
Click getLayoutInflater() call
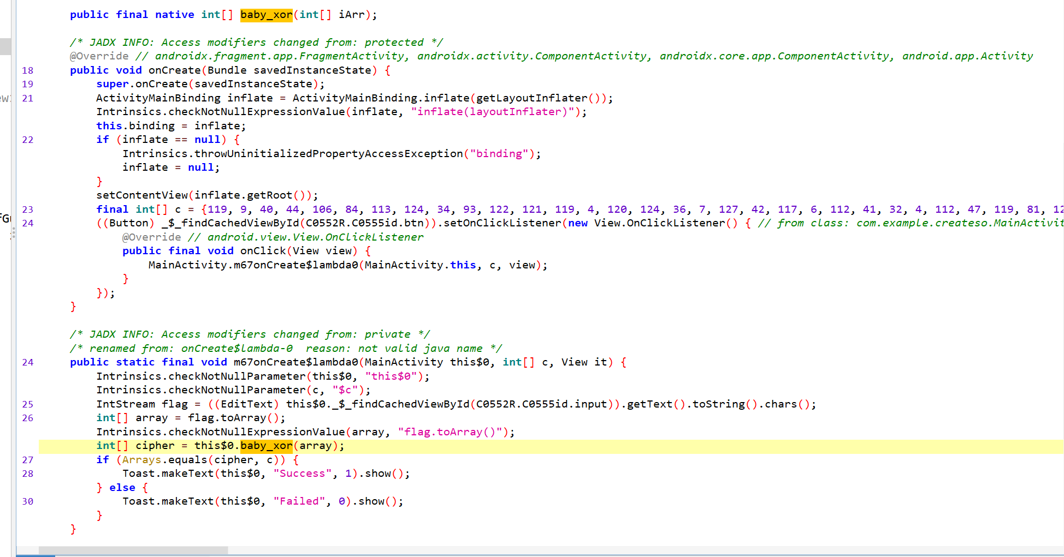[539, 98]
